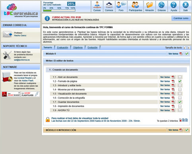
Task: Switch to the Evaluación tab
Action: (x=62, y=47)
